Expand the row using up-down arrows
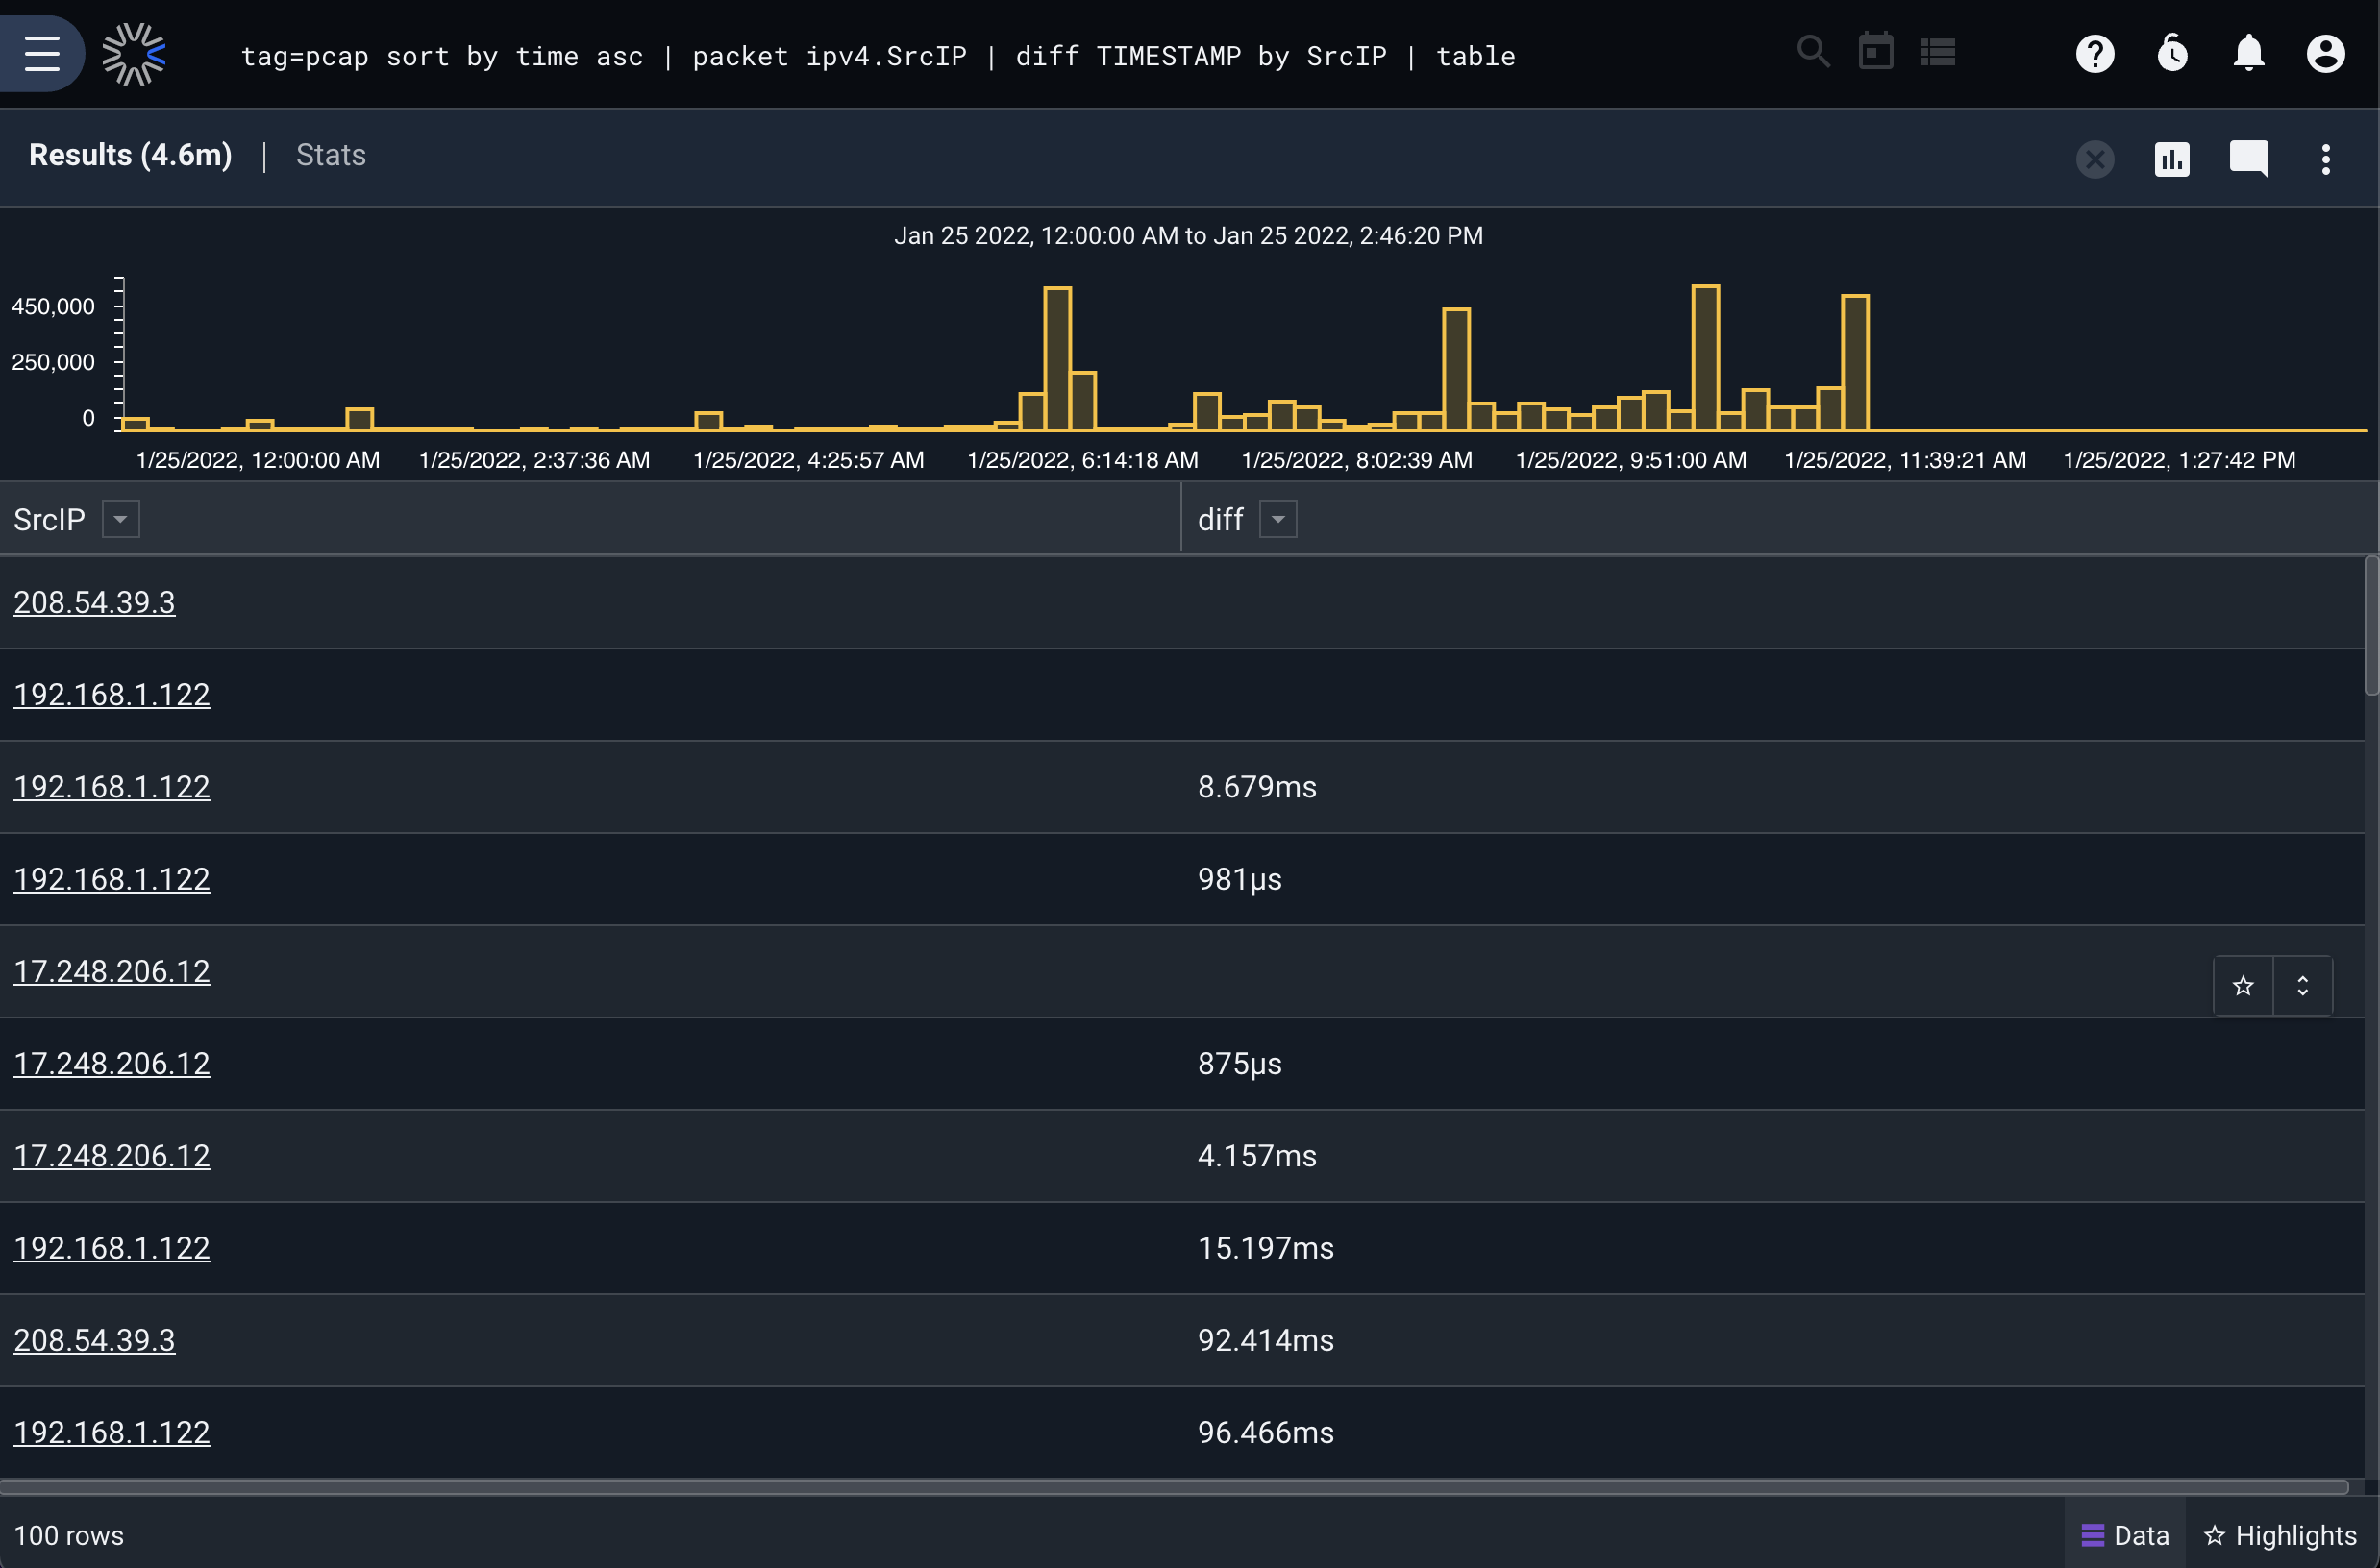2380x1568 pixels. [2303, 986]
